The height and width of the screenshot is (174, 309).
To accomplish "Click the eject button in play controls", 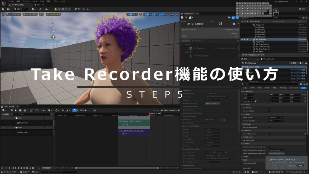I will 66,9.
